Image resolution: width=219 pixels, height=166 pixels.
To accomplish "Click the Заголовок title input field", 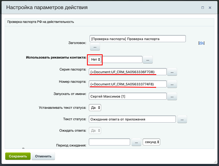I will coord(137,39).
